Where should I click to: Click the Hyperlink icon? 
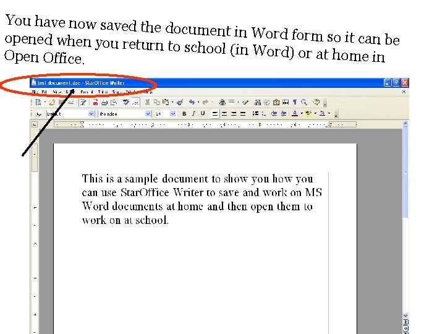tap(222, 102)
